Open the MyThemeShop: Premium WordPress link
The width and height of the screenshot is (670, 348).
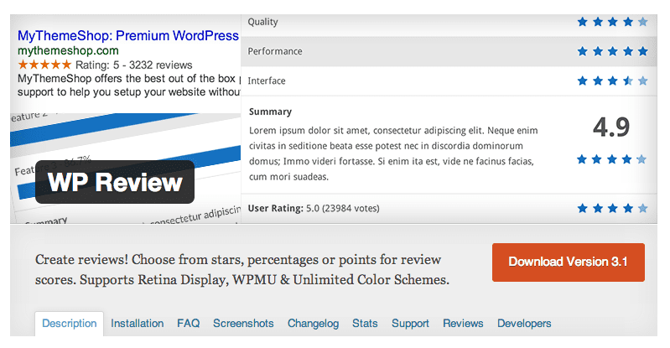click(128, 35)
